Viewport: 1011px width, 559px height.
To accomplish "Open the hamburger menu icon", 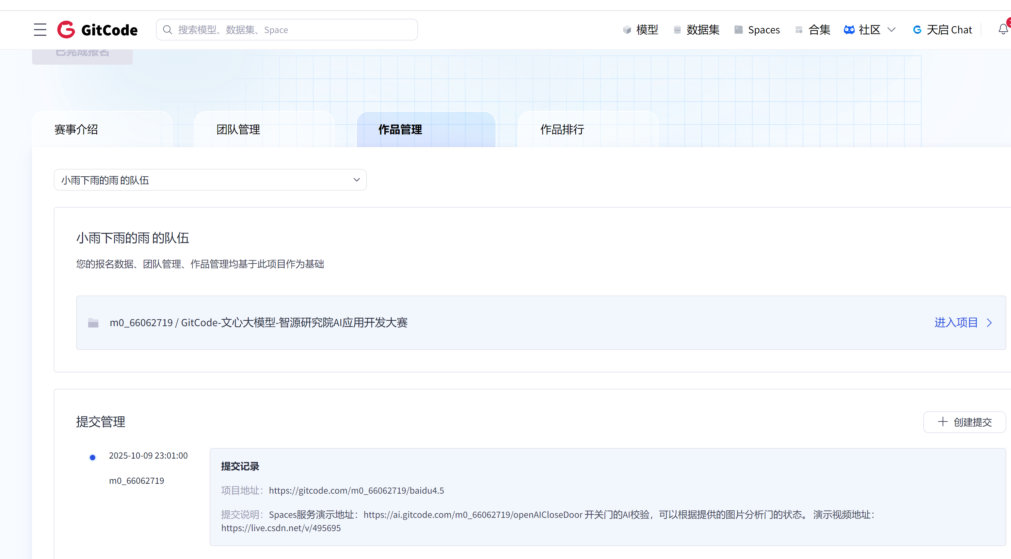I will [x=40, y=30].
